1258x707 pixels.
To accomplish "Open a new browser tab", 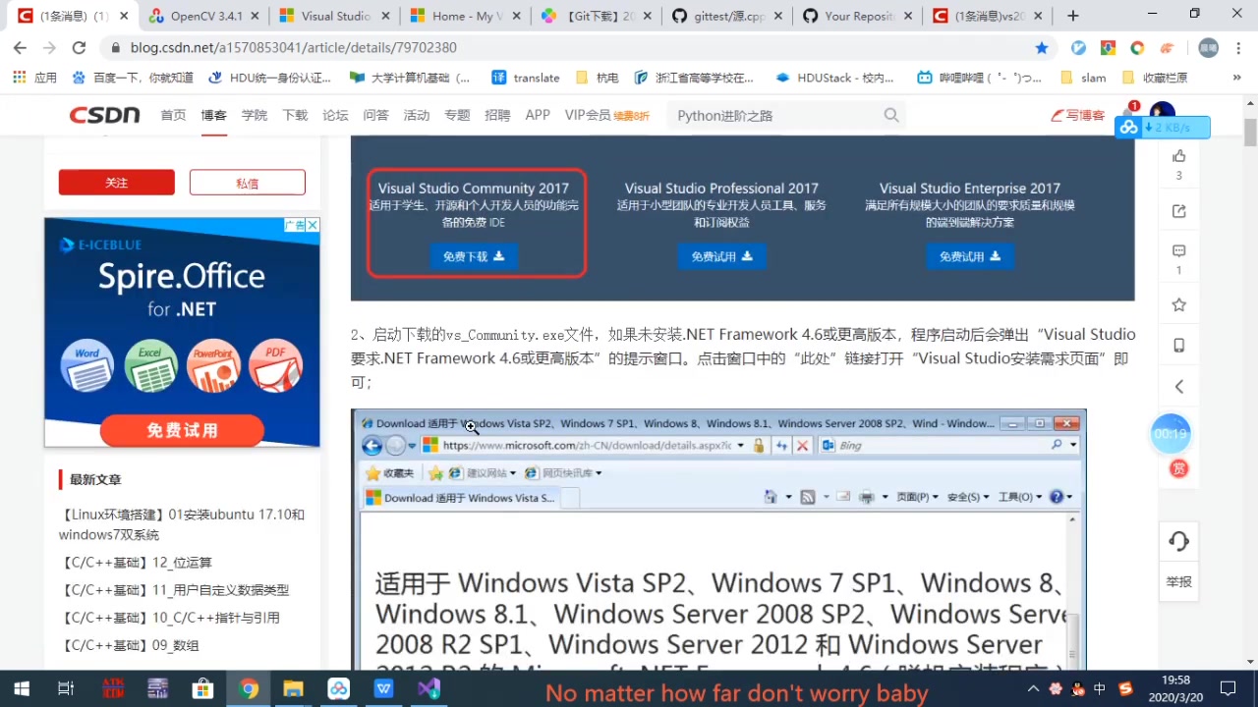I will (x=1072, y=16).
